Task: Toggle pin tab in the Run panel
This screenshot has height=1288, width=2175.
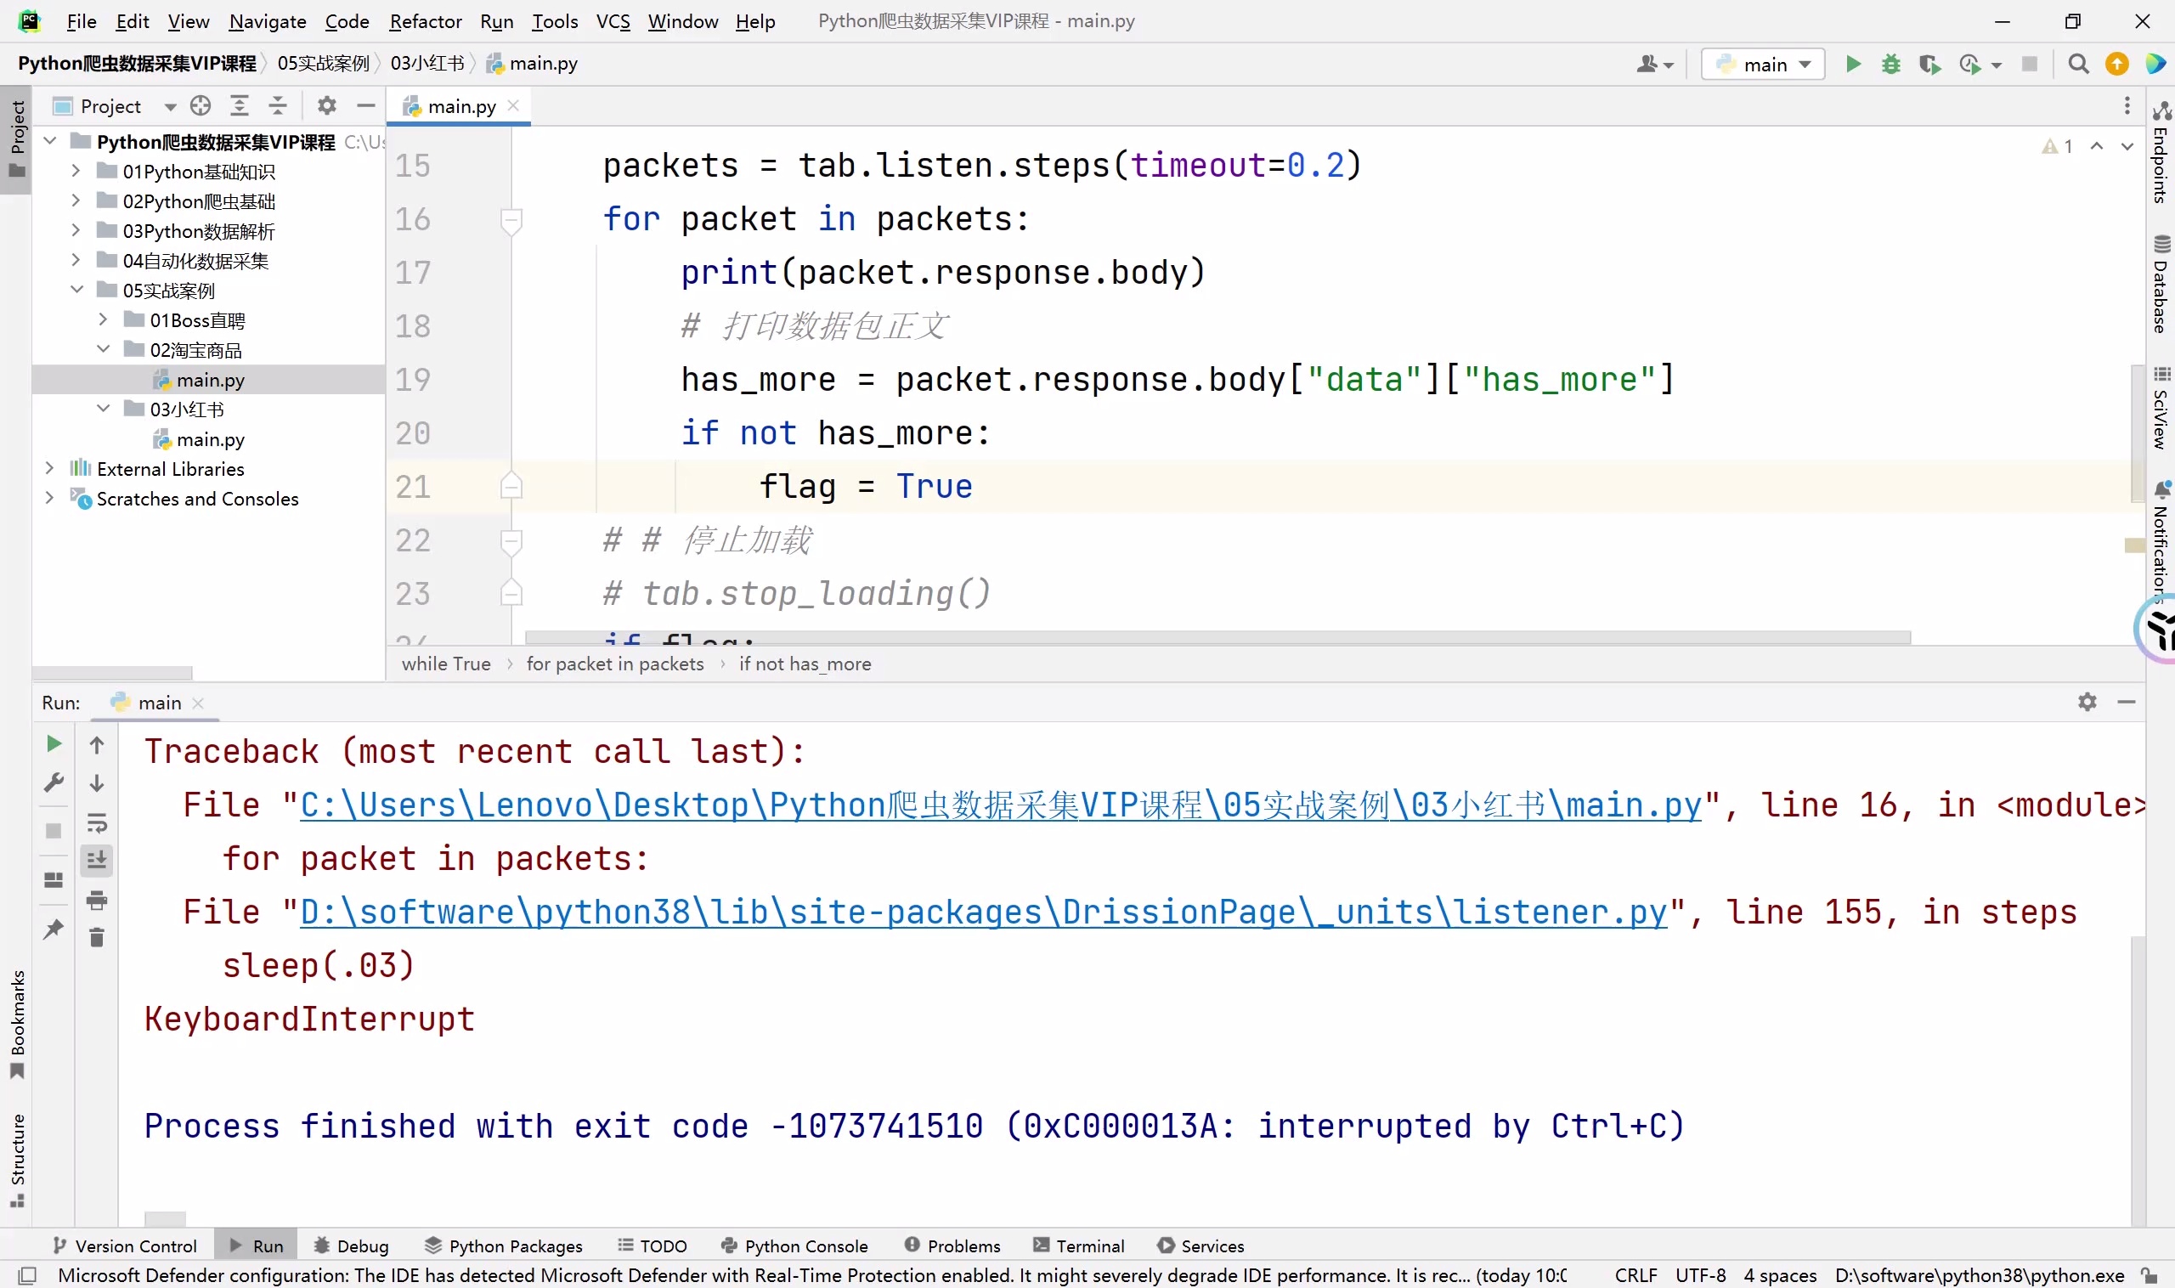Action: tap(54, 929)
